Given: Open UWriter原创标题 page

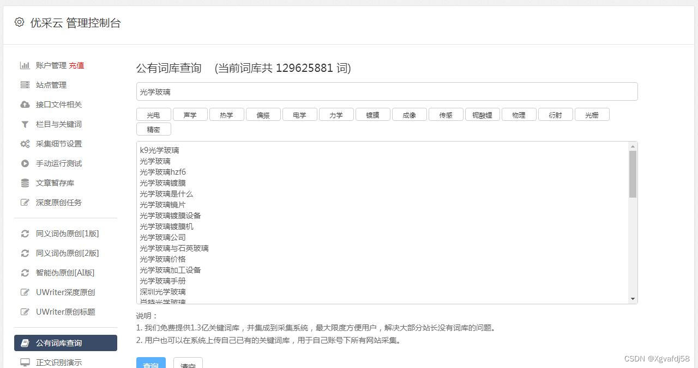Looking at the screenshot, I should pos(65,312).
